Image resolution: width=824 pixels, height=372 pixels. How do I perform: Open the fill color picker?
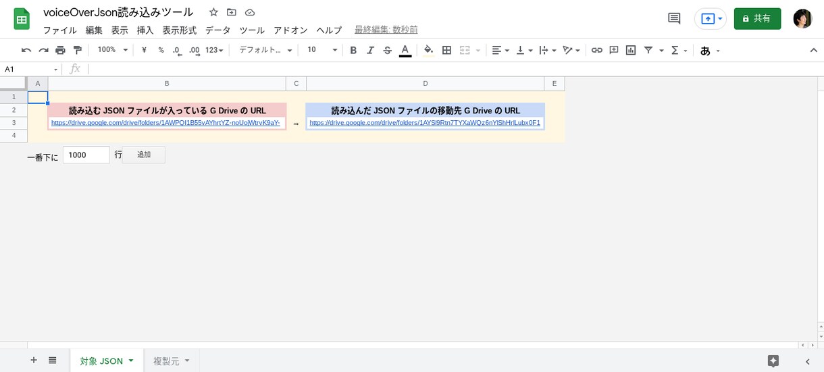pyautogui.click(x=428, y=50)
